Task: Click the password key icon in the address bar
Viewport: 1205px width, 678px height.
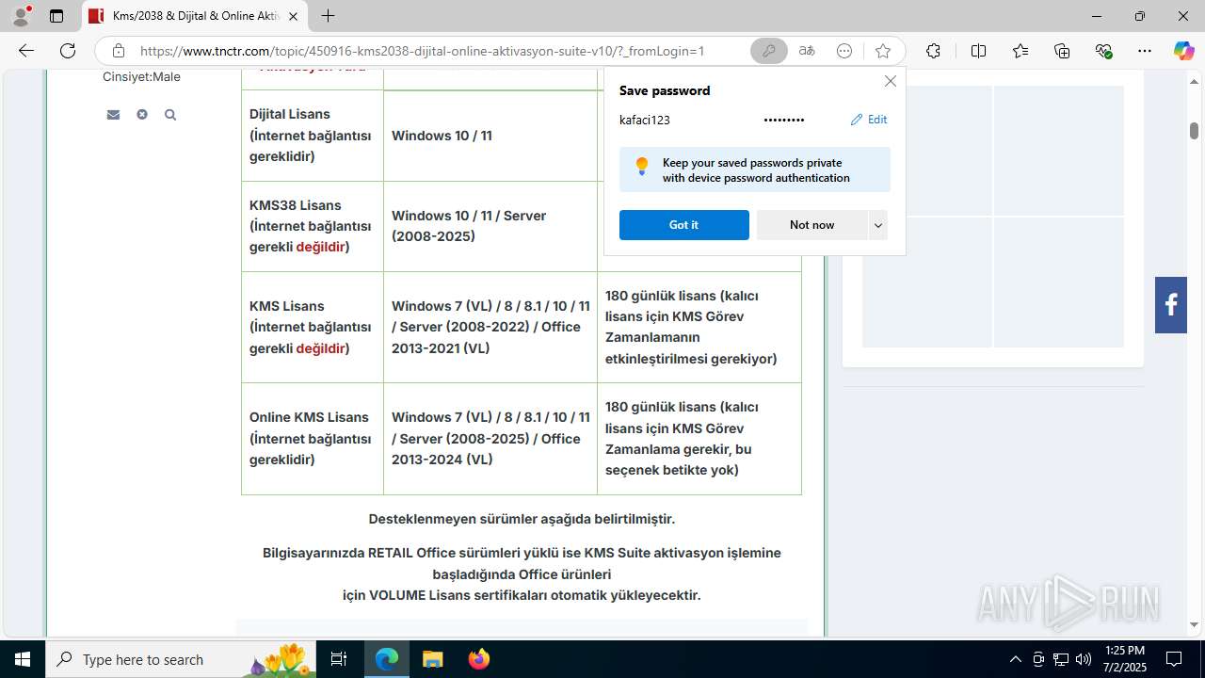Action: (x=768, y=51)
